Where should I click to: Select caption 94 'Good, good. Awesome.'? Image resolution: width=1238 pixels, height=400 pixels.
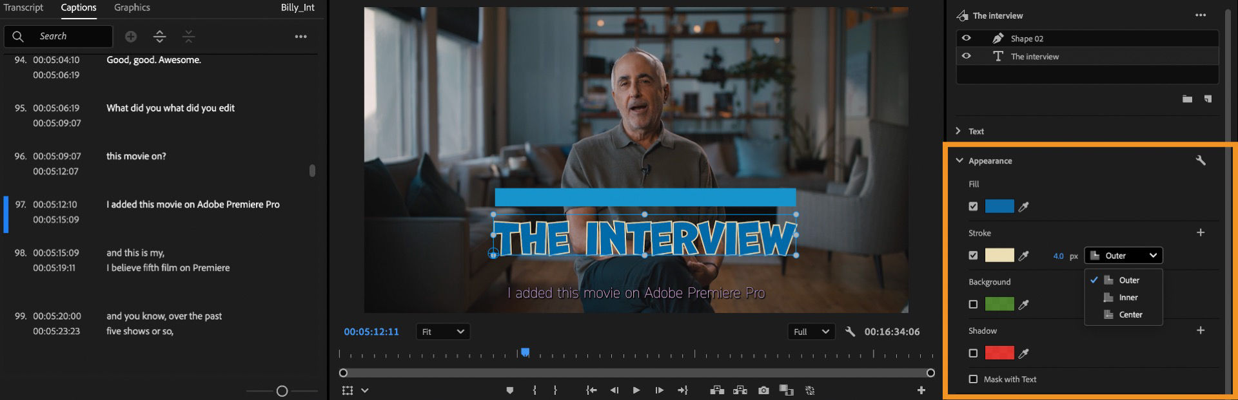coord(153,60)
